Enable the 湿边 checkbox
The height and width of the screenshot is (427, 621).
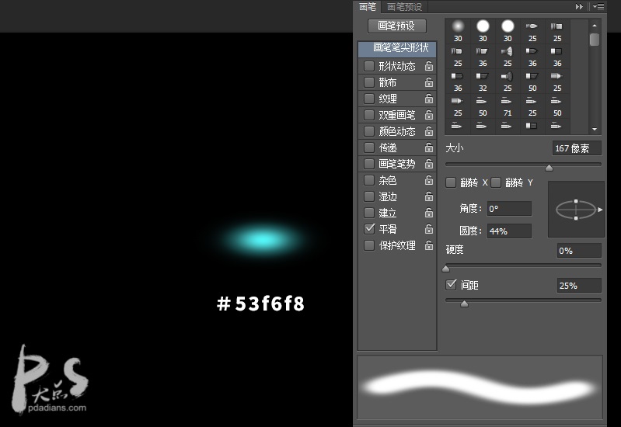tap(369, 196)
